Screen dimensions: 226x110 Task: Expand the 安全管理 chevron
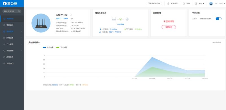tap(21, 51)
